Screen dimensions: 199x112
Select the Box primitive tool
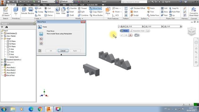pyautogui.click(x=16, y=11)
